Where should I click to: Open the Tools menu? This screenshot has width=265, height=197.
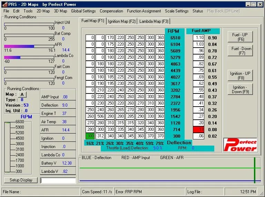click(28, 11)
